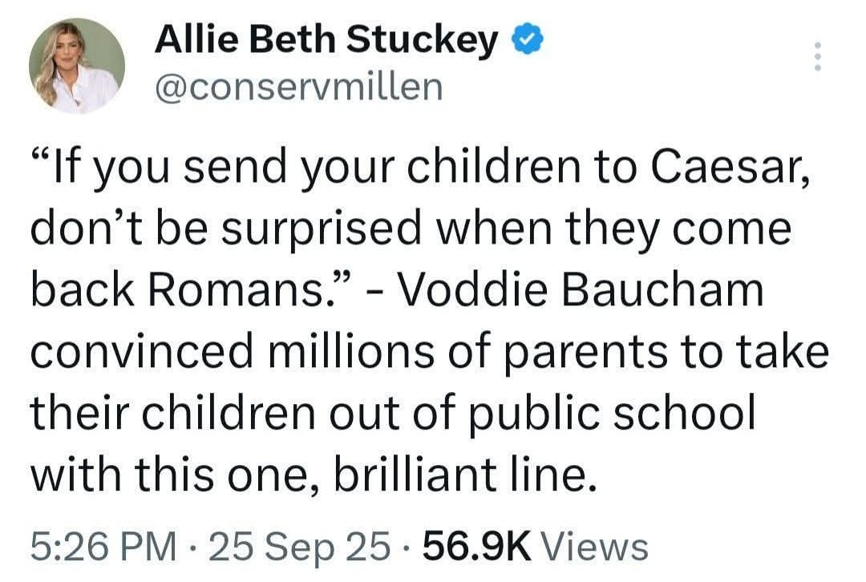The image size is (866, 582).
Task: Click the word Views after the count
Action: pyautogui.click(x=594, y=547)
